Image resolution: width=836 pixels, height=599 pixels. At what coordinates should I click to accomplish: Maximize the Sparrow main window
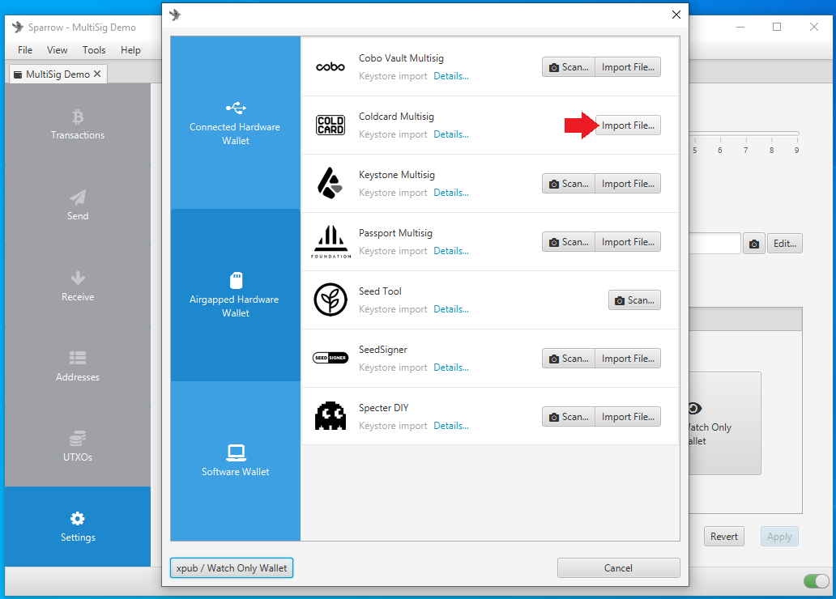tap(777, 27)
